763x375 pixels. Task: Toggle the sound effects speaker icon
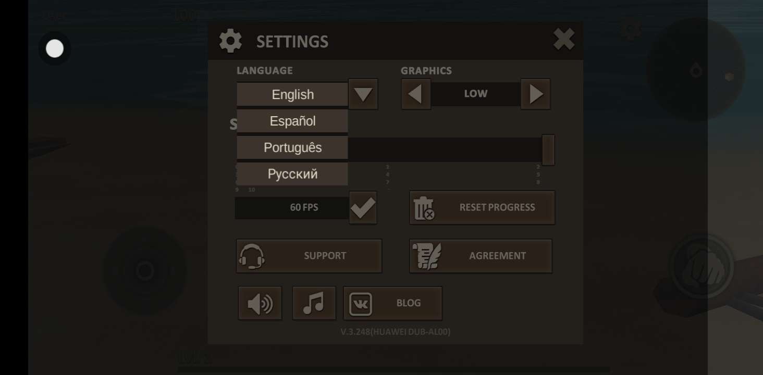point(260,303)
